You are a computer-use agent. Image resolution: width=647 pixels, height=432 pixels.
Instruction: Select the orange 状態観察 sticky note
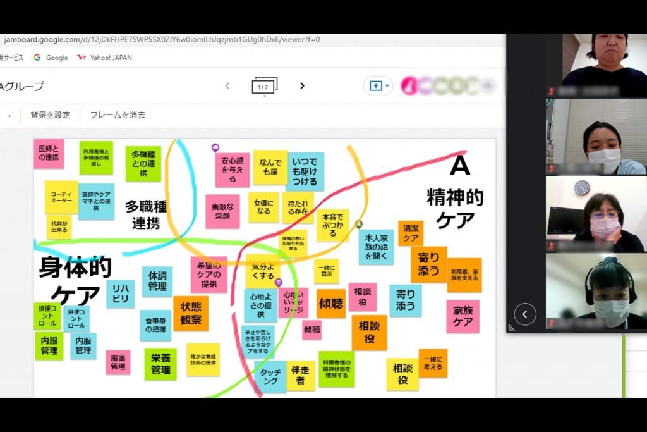click(x=191, y=314)
